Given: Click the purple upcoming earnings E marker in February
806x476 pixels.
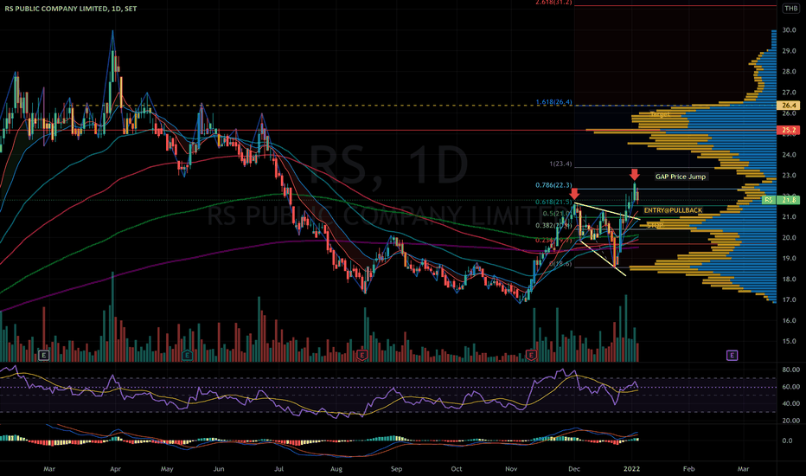Looking at the screenshot, I should click(x=732, y=355).
